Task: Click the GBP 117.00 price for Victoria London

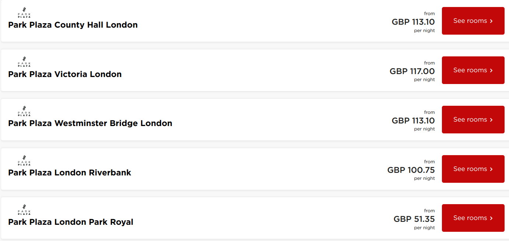Action: coord(412,71)
